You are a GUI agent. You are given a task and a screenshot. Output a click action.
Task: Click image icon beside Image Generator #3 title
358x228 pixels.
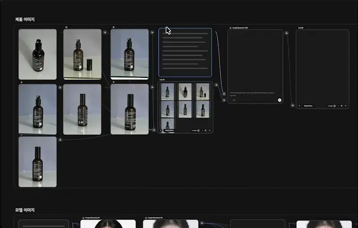pyautogui.click(x=230, y=28)
